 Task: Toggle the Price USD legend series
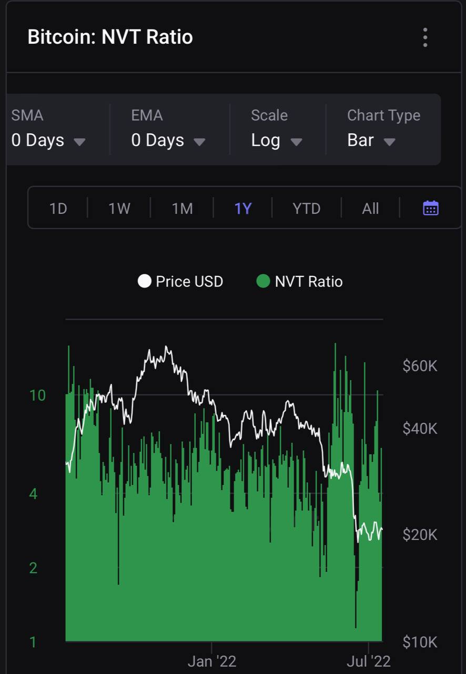(180, 281)
